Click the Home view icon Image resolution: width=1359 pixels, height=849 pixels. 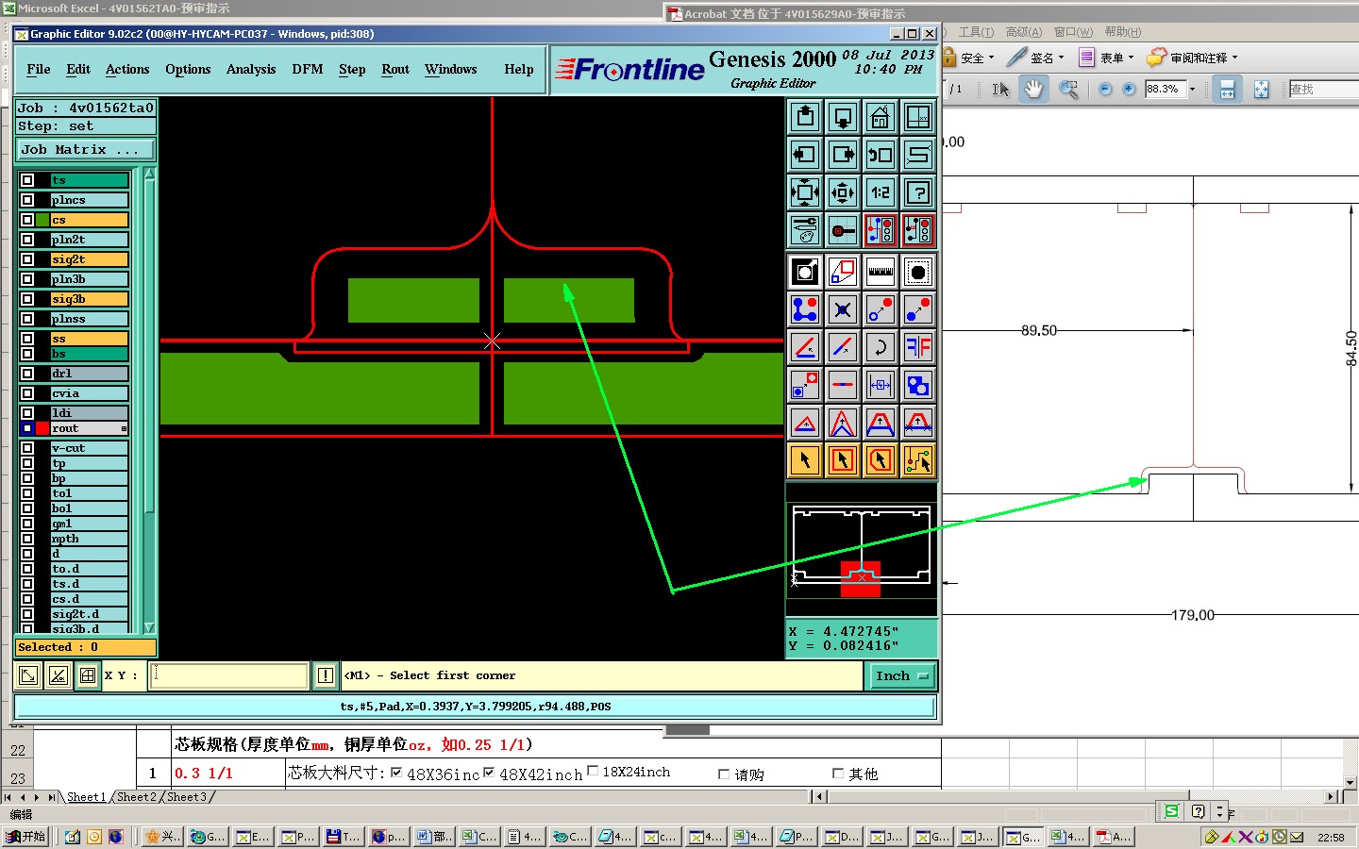tap(880, 117)
